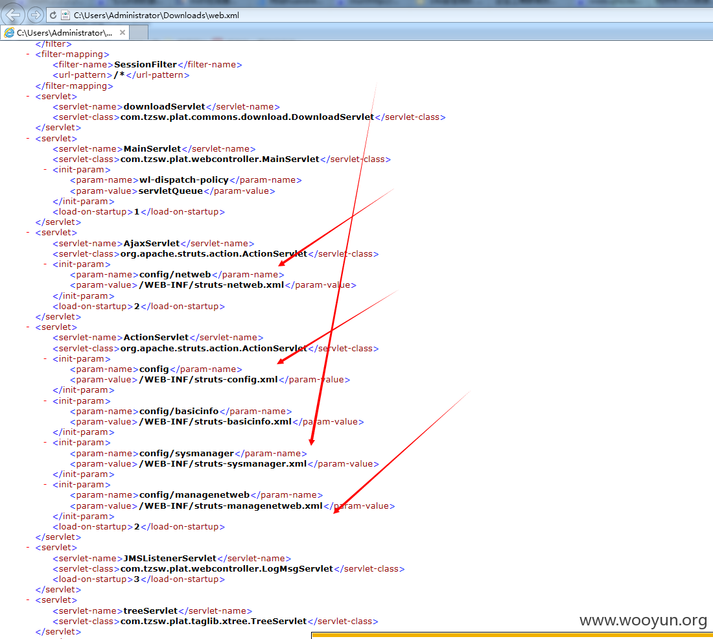Screen dimensions: 713x639
Task: Collapse the ActionServlet servlet node
Action: [x=28, y=327]
